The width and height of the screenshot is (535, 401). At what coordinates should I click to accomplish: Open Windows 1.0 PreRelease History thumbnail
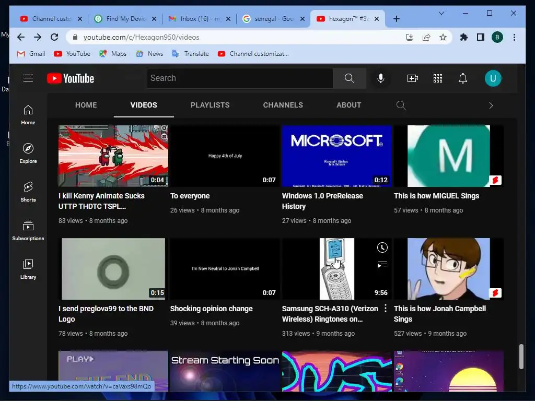337,156
